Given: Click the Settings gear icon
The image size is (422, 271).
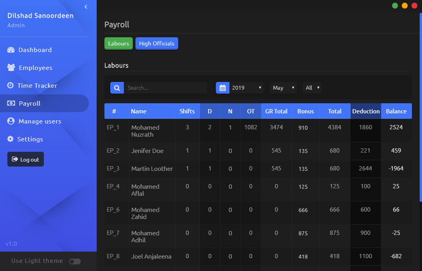Looking at the screenshot, I should [x=10, y=139].
